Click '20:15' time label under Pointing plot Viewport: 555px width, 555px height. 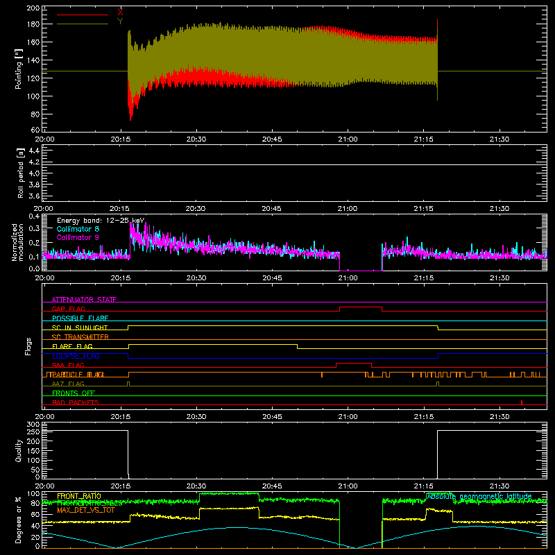pyautogui.click(x=120, y=139)
